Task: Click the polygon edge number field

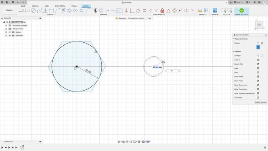Action: click(x=172, y=71)
